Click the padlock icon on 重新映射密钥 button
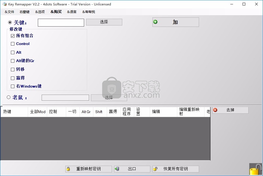 tap(68, 169)
